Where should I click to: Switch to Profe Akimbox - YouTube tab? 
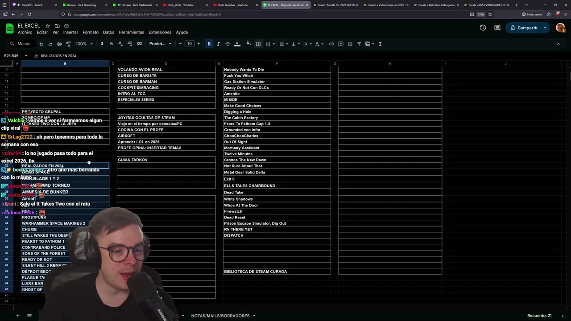click(x=233, y=5)
